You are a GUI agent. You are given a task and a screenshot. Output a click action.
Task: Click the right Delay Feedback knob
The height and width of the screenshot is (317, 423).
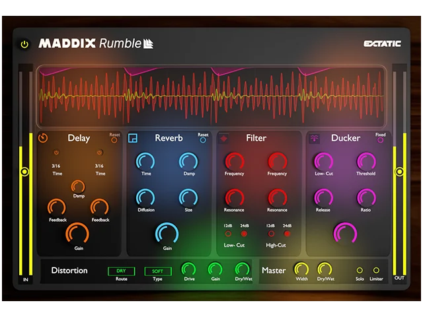pos(100,208)
